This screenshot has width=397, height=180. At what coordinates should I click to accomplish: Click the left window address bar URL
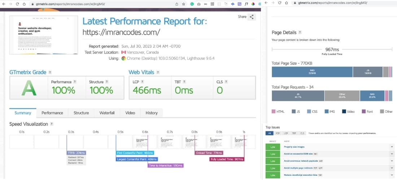(x=70, y=4)
